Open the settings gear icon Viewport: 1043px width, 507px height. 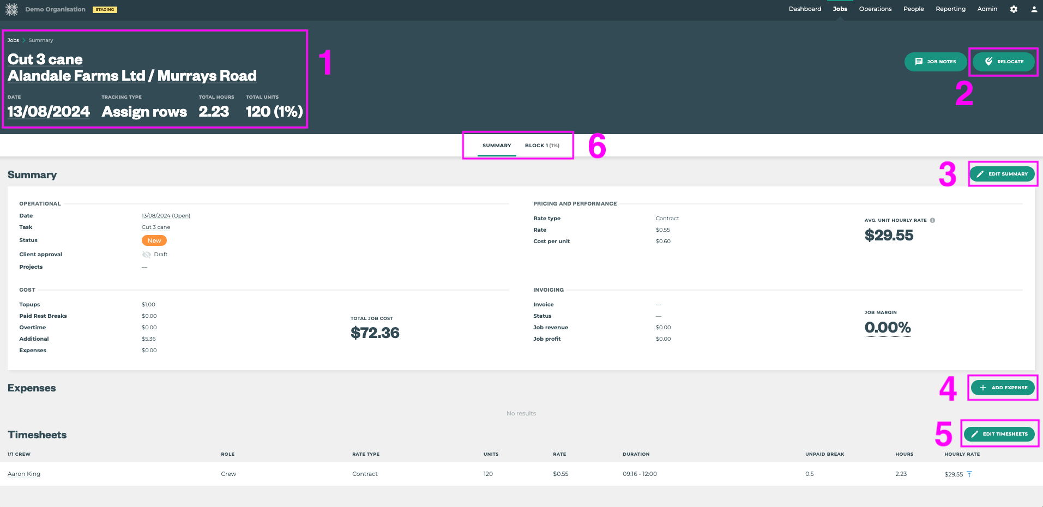tap(1014, 9)
